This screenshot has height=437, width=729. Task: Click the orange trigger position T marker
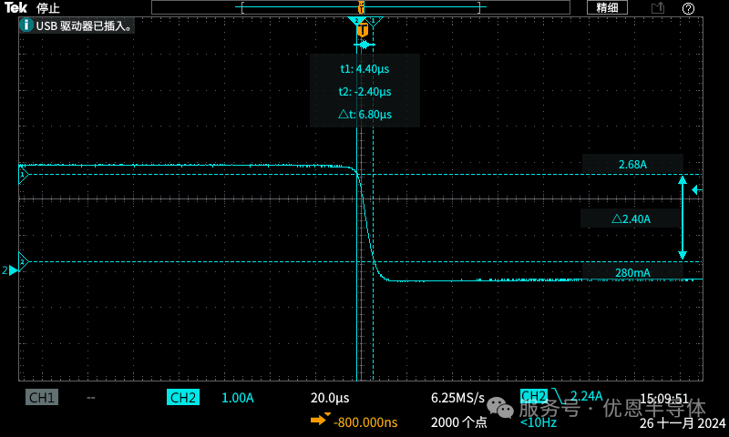[362, 30]
